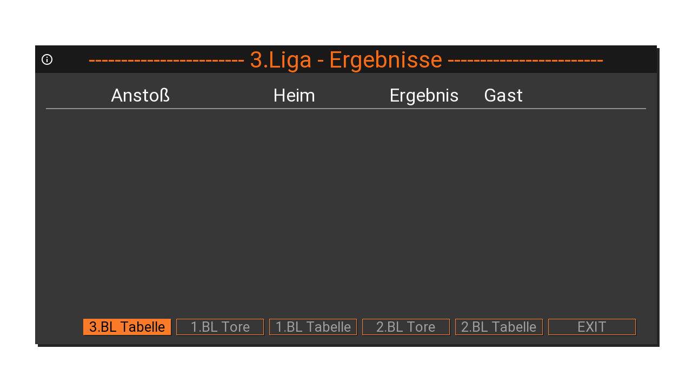This screenshot has width=692, height=389.
Task: Switch to 1.BL Tabelle
Action: pyautogui.click(x=313, y=327)
